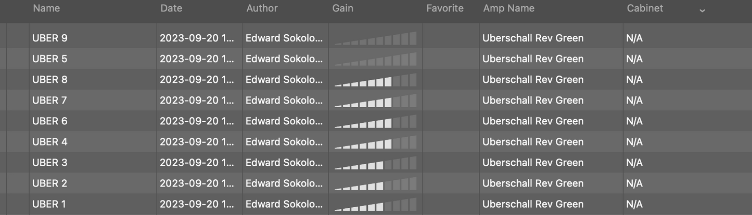This screenshot has height=215, width=752.
Task: Click the gain bars icon for UBER 6
Action: (x=375, y=122)
